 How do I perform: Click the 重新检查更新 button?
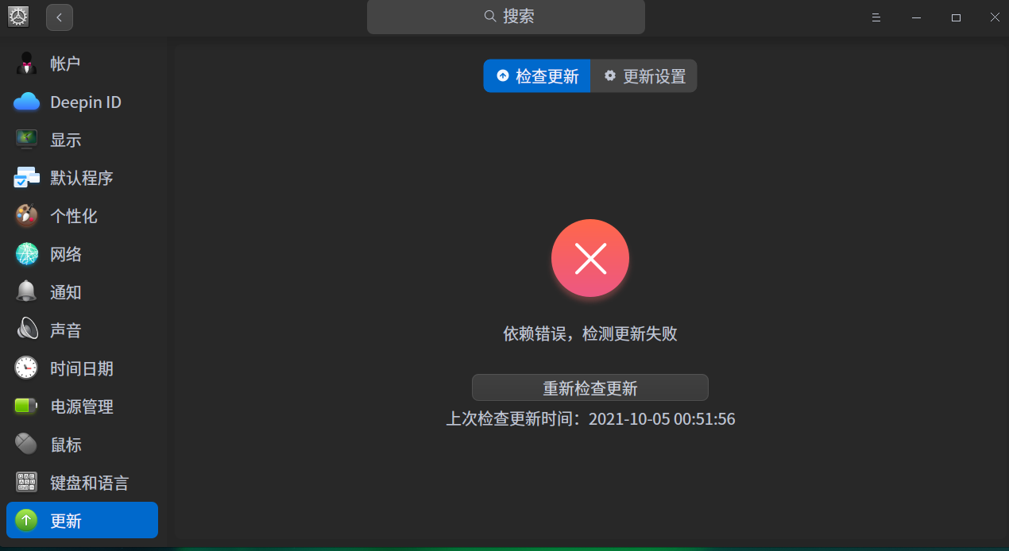tap(590, 387)
